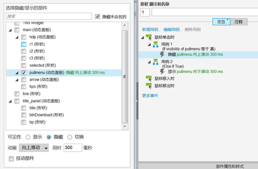Click the 用例 2 case tree icon
Viewport: 258px width, 169px height.
[x=155, y=62]
